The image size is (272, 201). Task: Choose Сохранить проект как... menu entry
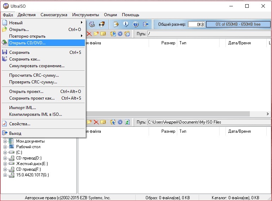[43, 98]
